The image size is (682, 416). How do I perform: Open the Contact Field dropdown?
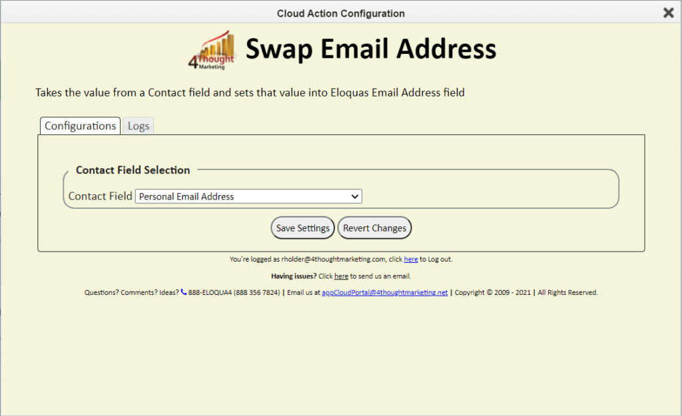click(248, 196)
